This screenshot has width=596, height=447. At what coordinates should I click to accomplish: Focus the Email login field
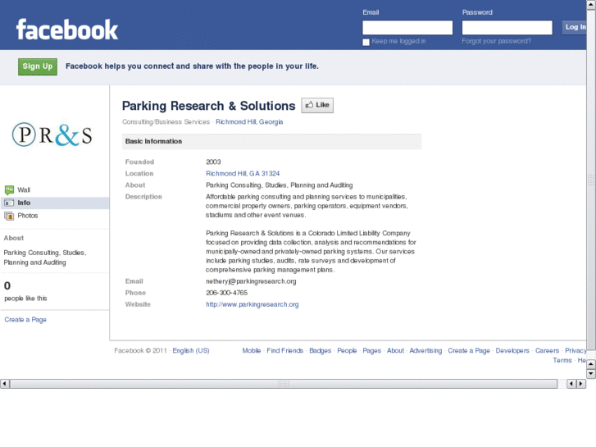point(407,27)
